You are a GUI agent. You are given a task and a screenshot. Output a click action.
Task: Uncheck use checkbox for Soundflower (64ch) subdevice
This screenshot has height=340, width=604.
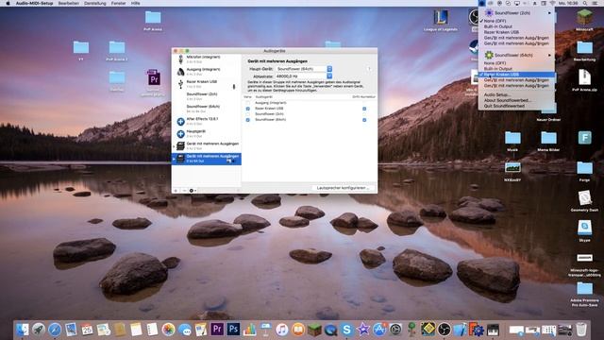(x=247, y=120)
